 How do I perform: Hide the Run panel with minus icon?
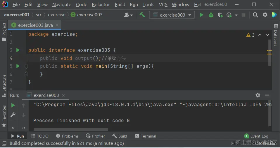(x=267, y=95)
